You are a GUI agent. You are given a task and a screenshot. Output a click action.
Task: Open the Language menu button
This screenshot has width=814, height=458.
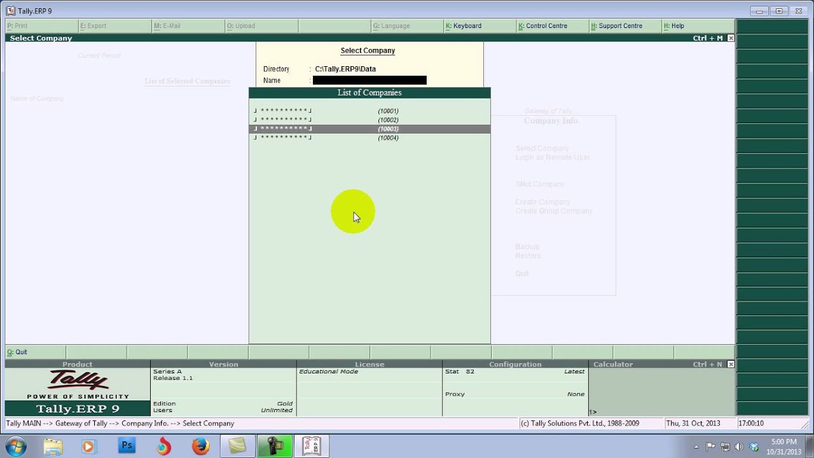pyautogui.click(x=407, y=26)
